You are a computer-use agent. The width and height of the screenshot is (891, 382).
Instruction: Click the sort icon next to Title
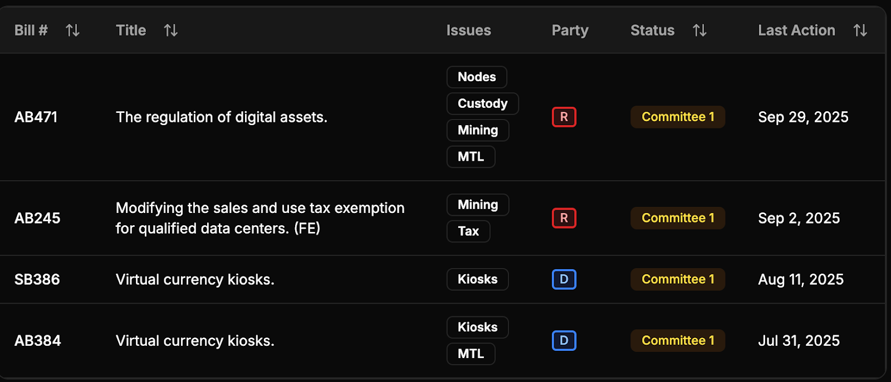pos(170,31)
